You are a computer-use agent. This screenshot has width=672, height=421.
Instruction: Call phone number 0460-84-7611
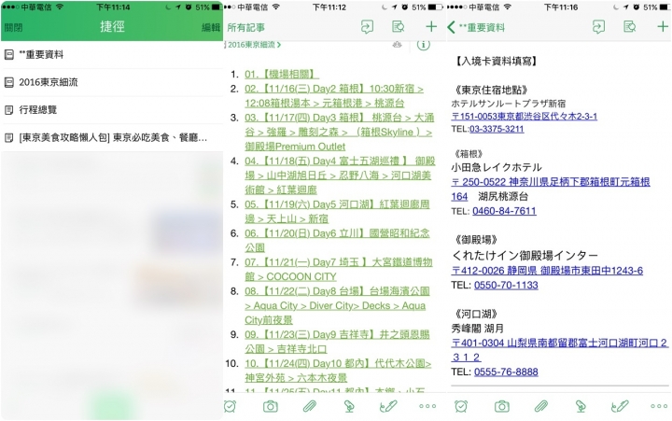[x=504, y=211]
